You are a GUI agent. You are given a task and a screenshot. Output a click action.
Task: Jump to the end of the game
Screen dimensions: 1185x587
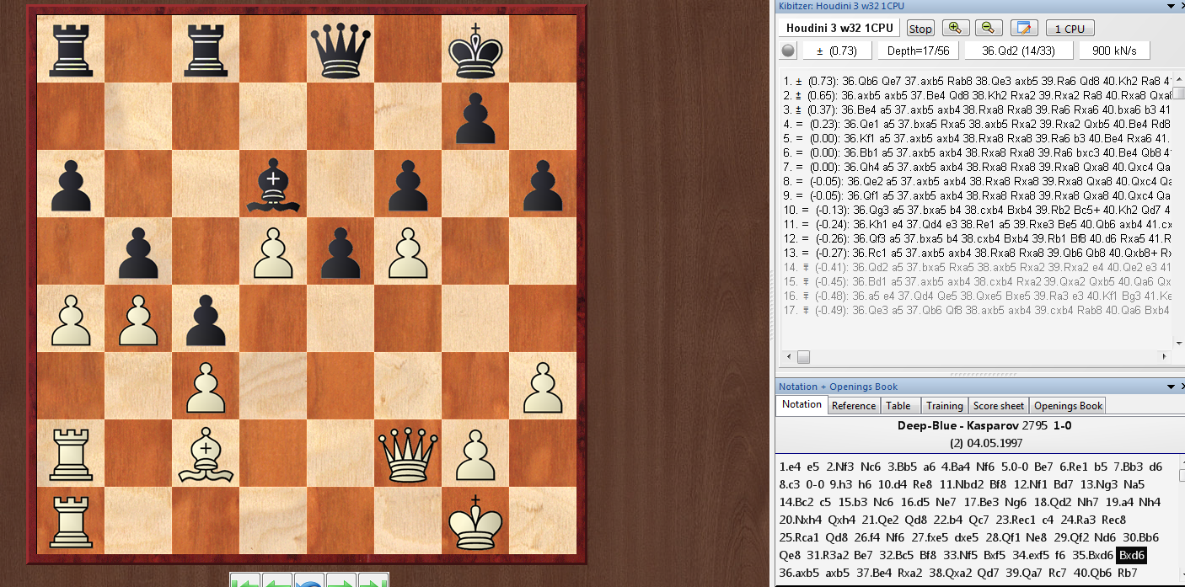pos(373,581)
